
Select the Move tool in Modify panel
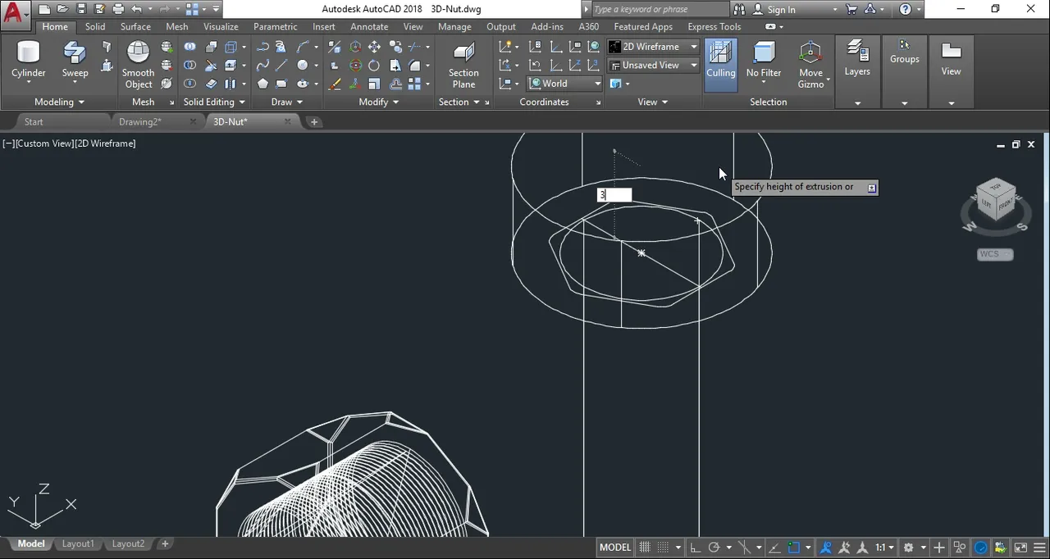pyautogui.click(x=374, y=48)
